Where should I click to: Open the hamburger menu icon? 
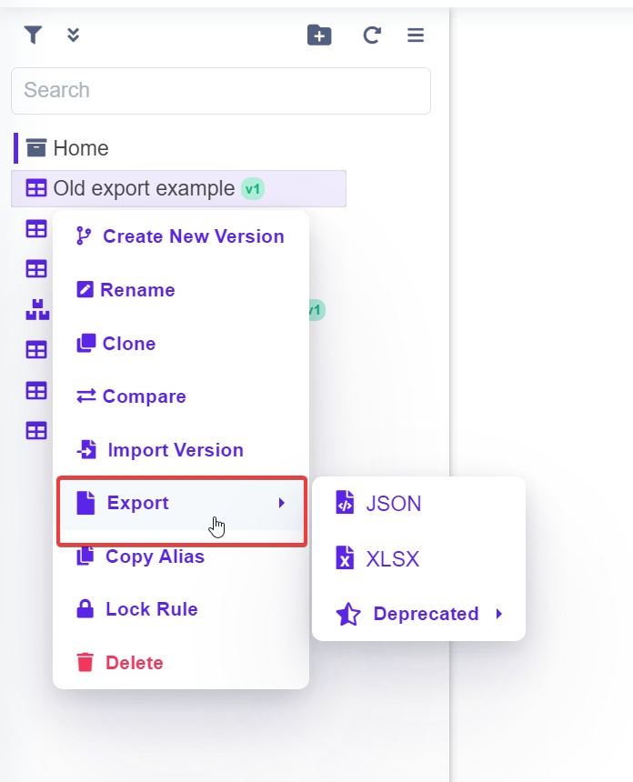pyautogui.click(x=416, y=35)
